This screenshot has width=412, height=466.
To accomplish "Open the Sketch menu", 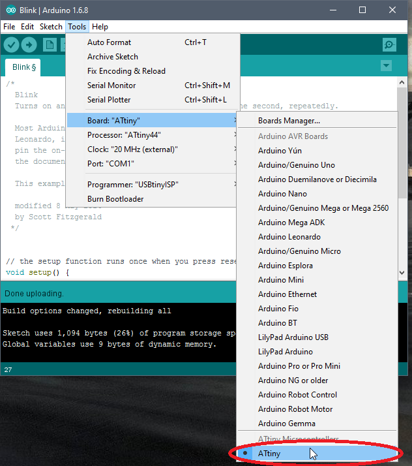I will (x=51, y=27).
